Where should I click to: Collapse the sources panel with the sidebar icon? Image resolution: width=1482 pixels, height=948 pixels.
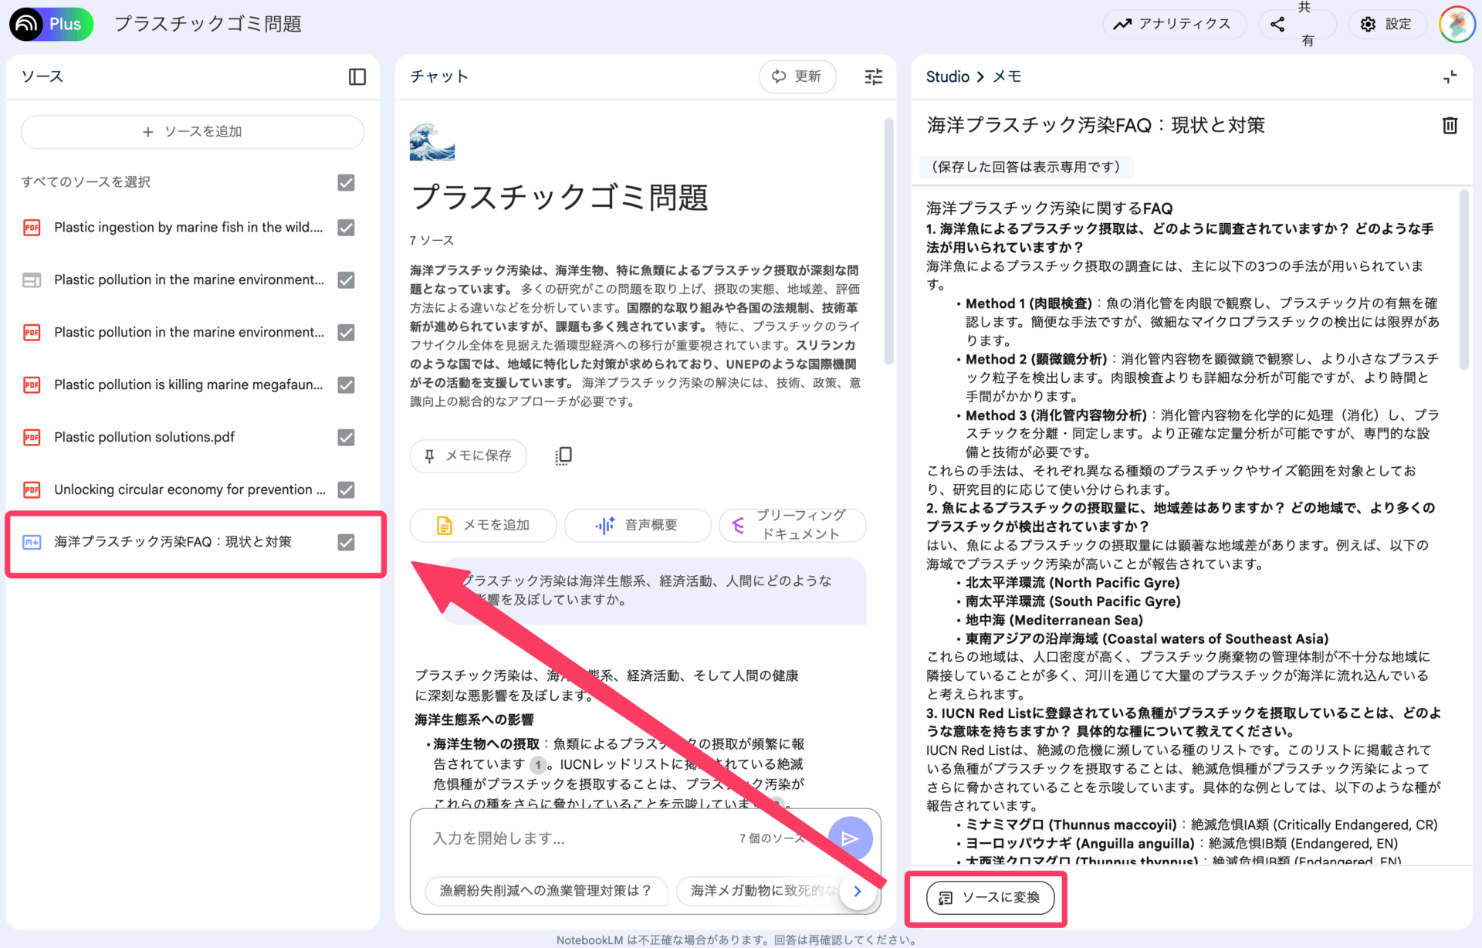click(357, 76)
